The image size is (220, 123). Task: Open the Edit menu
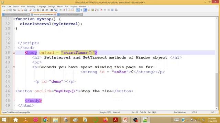[x=9, y=6]
